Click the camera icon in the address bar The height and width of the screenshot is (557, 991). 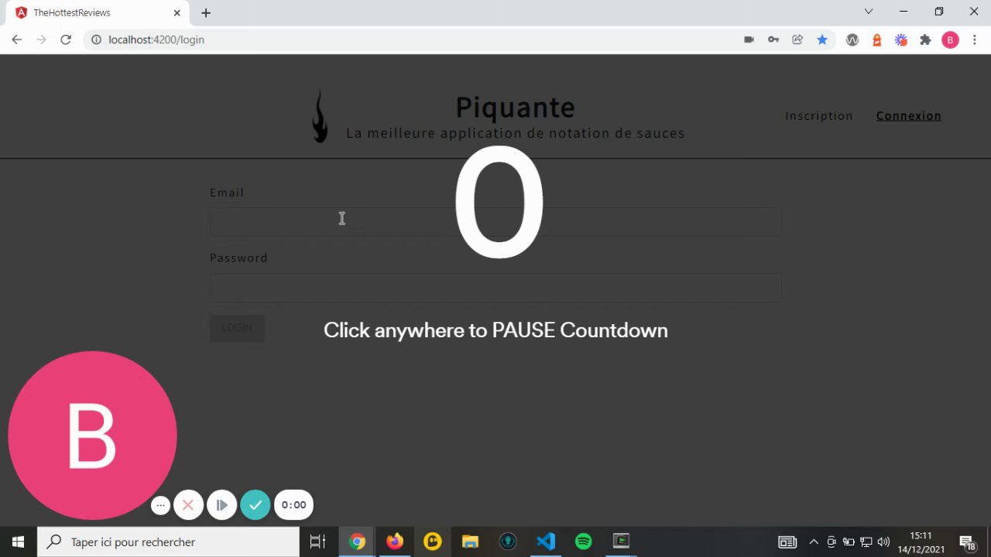[749, 39]
